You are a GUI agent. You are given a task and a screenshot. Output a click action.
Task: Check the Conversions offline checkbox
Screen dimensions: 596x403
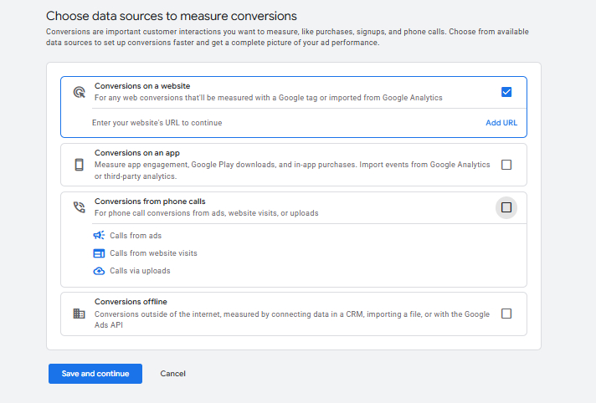coord(506,314)
